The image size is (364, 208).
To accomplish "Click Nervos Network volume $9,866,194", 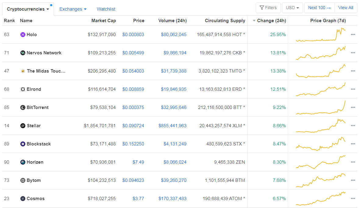I will coord(175,53).
